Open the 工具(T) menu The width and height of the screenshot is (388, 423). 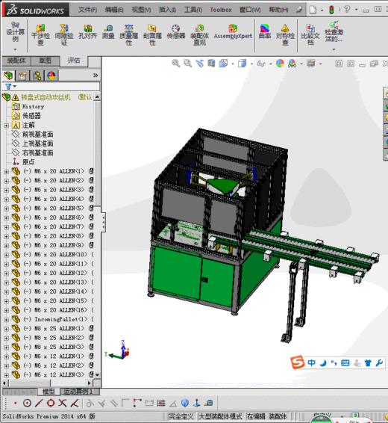coord(193,10)
